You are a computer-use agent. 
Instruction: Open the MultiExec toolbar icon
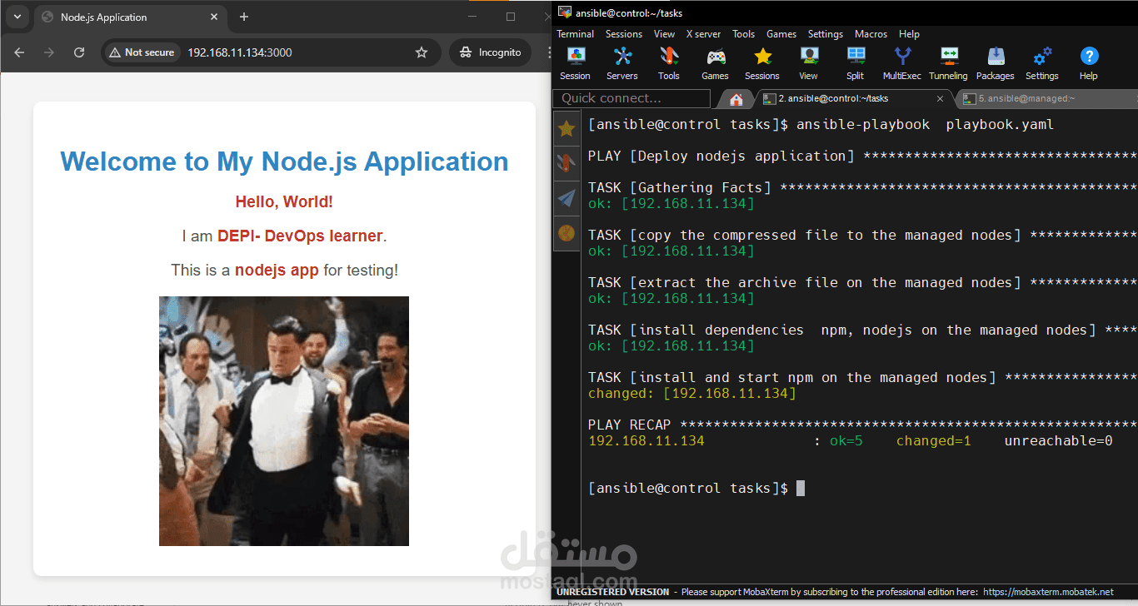pos(902,63)
